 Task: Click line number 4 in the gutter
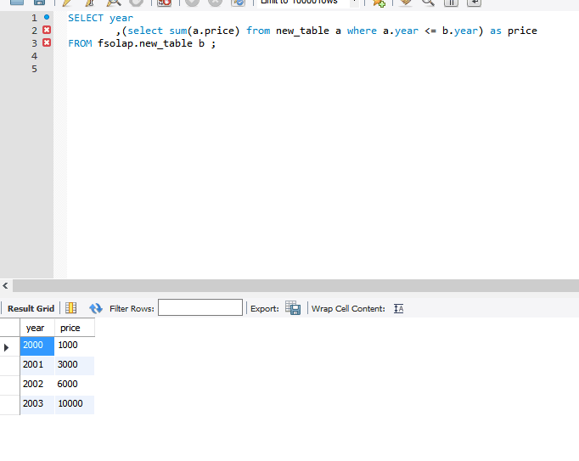[x=34, y=56]
